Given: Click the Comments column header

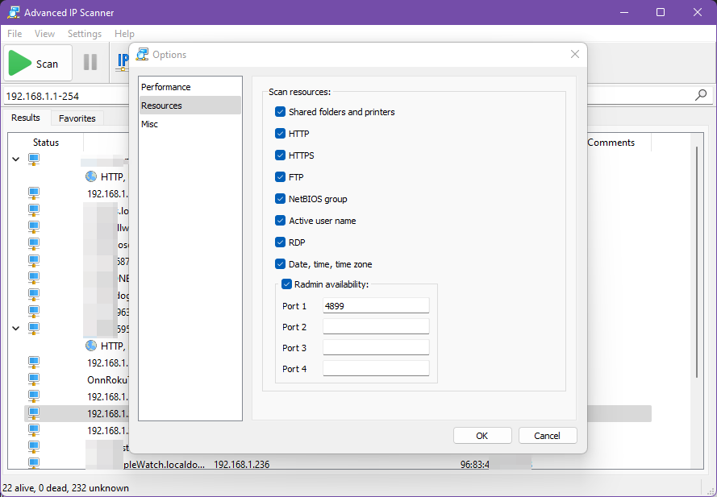Looking at the screenshot, I should (611, 143).
